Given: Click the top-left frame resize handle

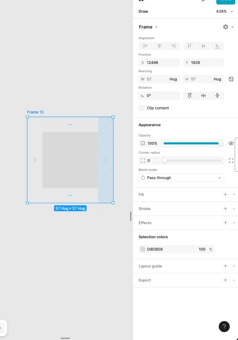Looking at the screenshot, I should tap(27, 117).
